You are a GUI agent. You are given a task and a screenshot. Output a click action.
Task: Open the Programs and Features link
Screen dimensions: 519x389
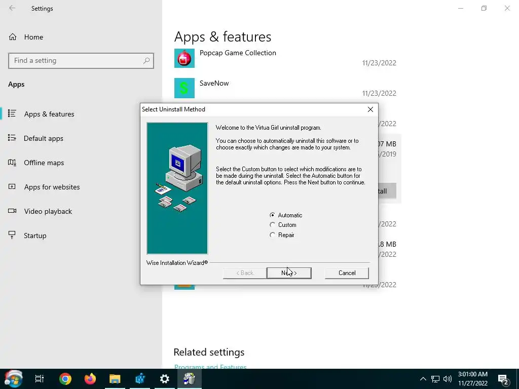[210, 367]
